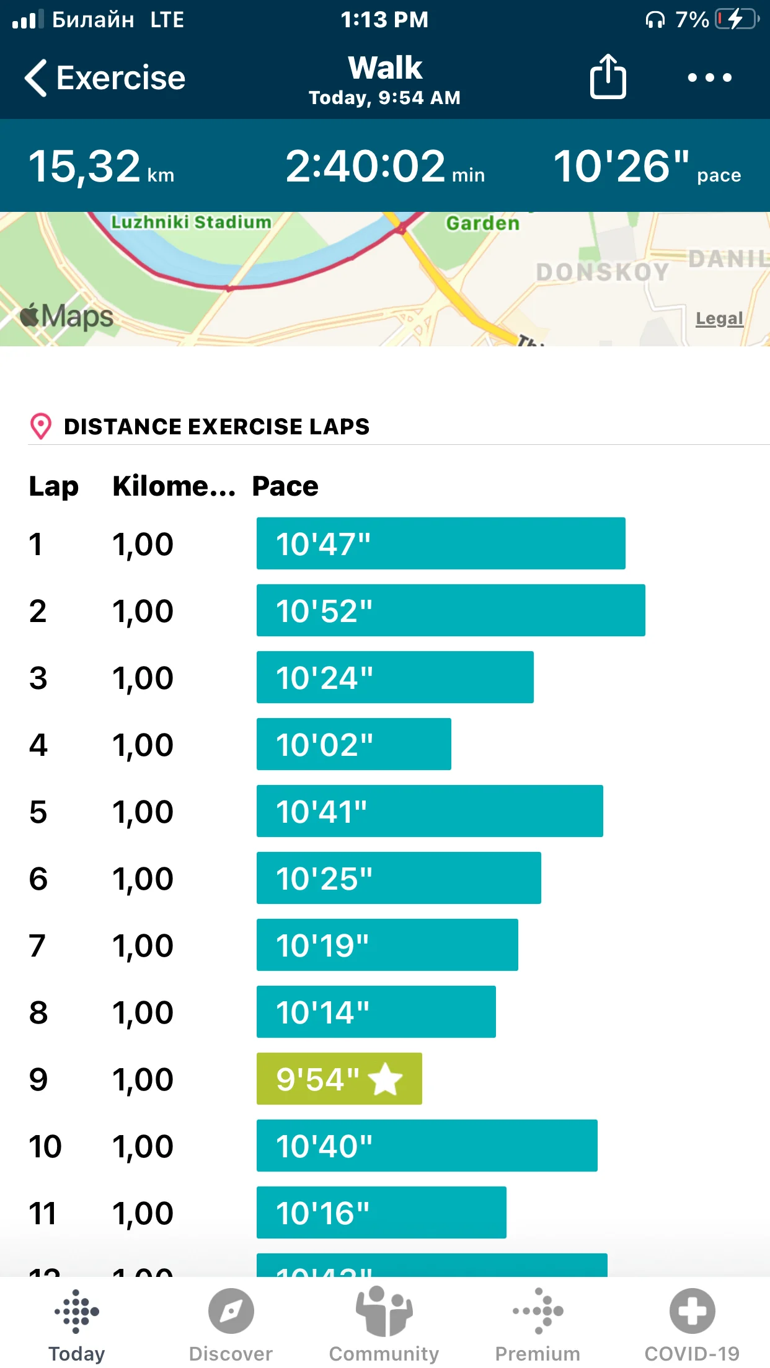
Task: Select the 10'52" pace bar for lap 2
Action: point(451,610)
